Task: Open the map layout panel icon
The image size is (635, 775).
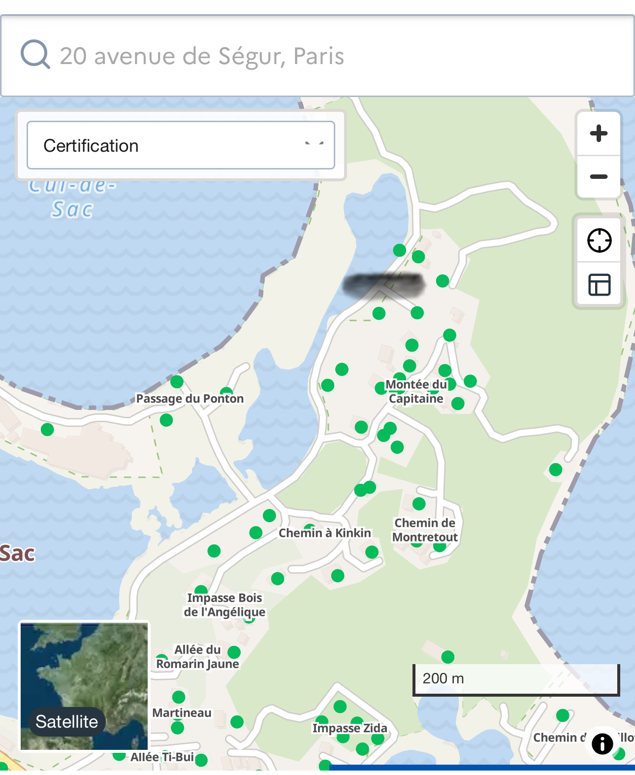Action: point(599,284)
